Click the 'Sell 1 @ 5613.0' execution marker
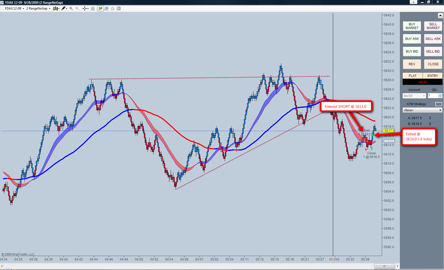 pos(366,132)
